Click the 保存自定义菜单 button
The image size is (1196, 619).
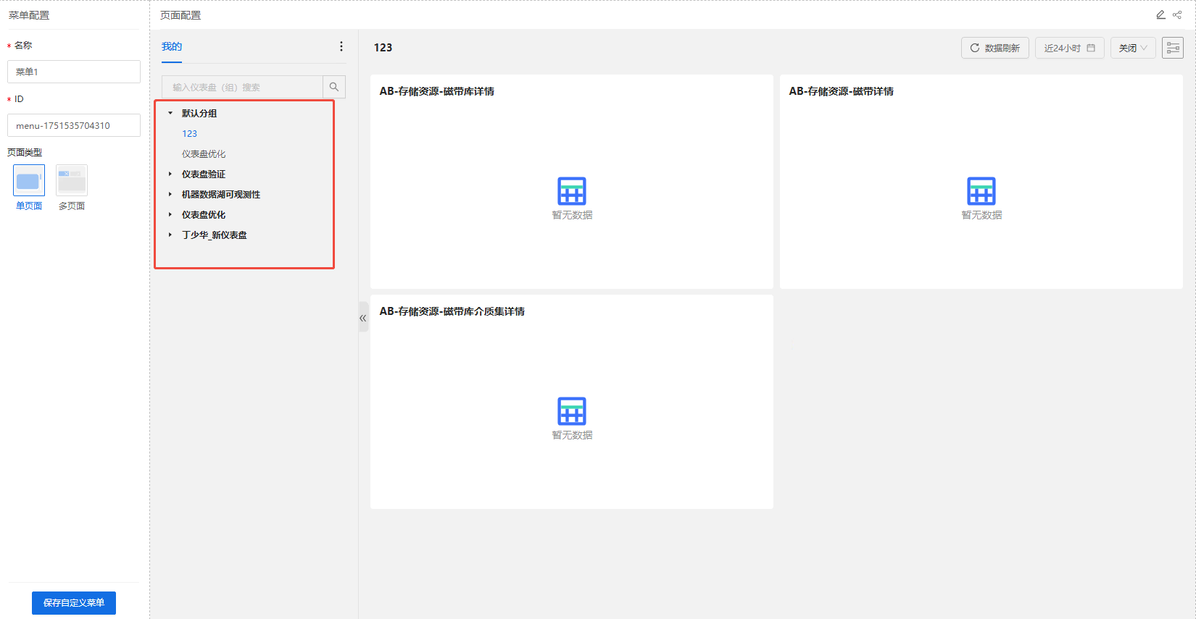(74, 602)
